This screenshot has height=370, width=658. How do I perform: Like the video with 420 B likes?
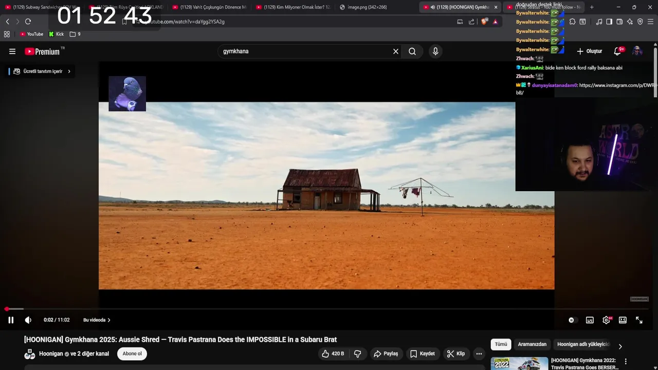pyautogui.click(x=333, y=354)
